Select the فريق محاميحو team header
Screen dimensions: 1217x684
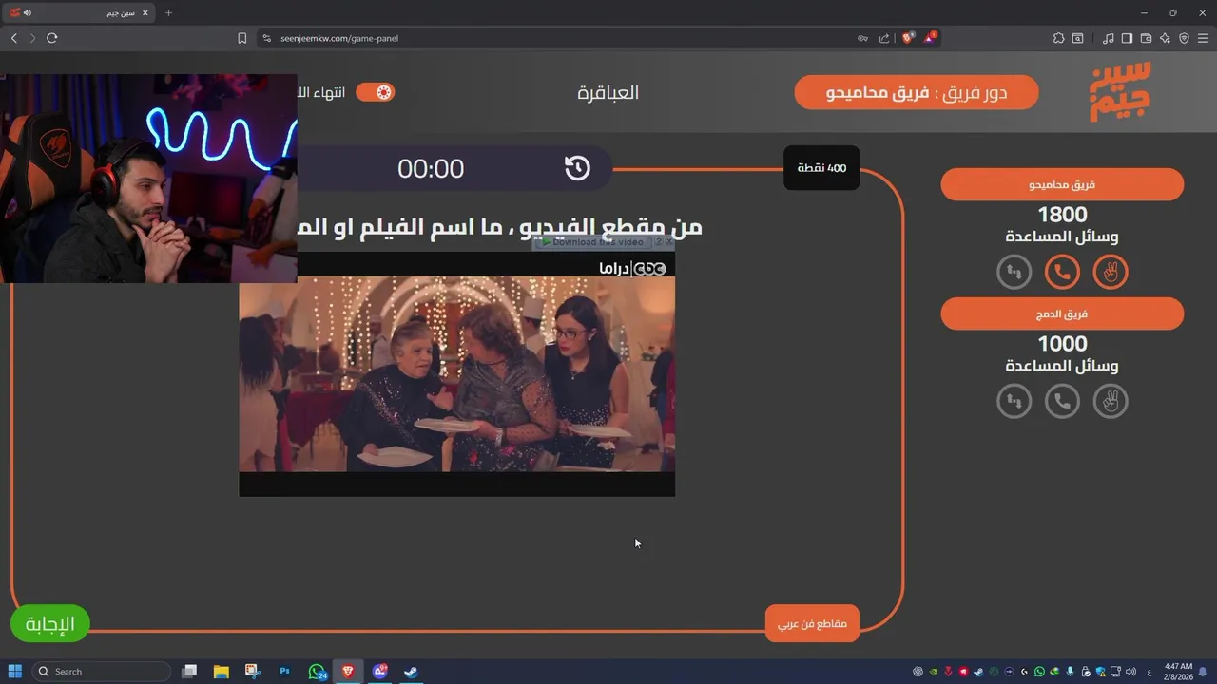(1062, 184)
